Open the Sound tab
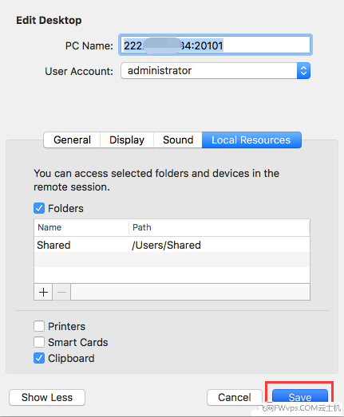Viewport: 344px width, 417px height. 178,140
